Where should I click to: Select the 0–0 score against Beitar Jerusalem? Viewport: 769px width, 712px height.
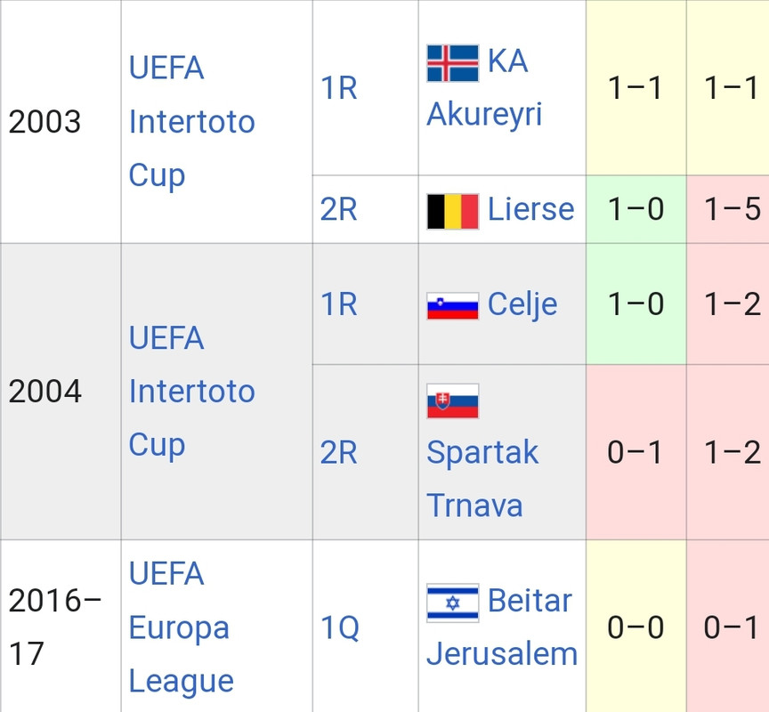tap(635, 627)
